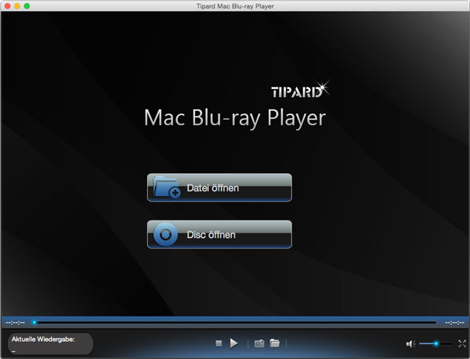
Task: Click the playback progress bar handle
Action: tap(34, 322)
